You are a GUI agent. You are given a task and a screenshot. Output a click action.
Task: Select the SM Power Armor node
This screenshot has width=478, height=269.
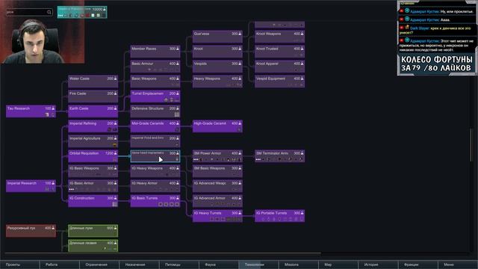pyautogui.click(x=217, y=156)
